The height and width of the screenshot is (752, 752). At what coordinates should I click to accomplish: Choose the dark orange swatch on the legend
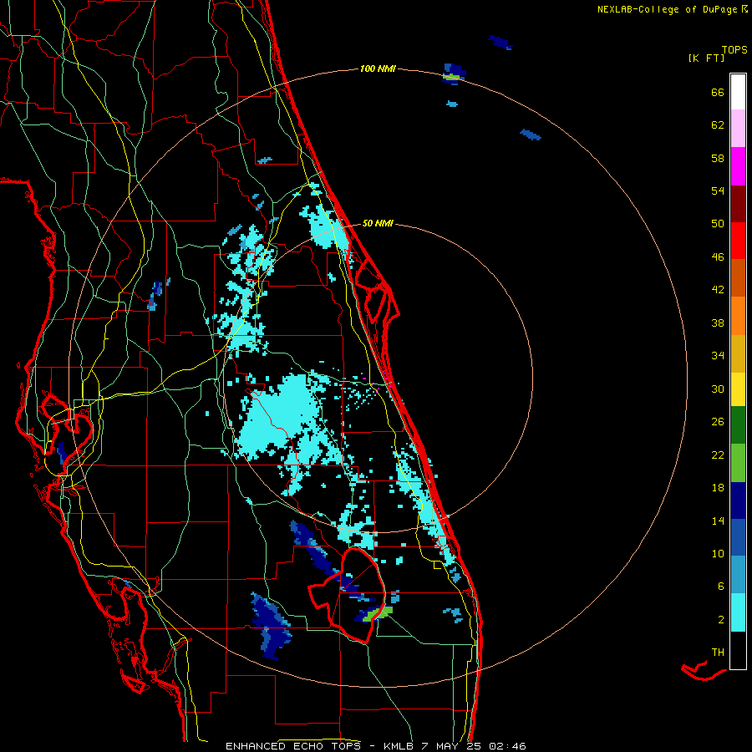point(738,277)
